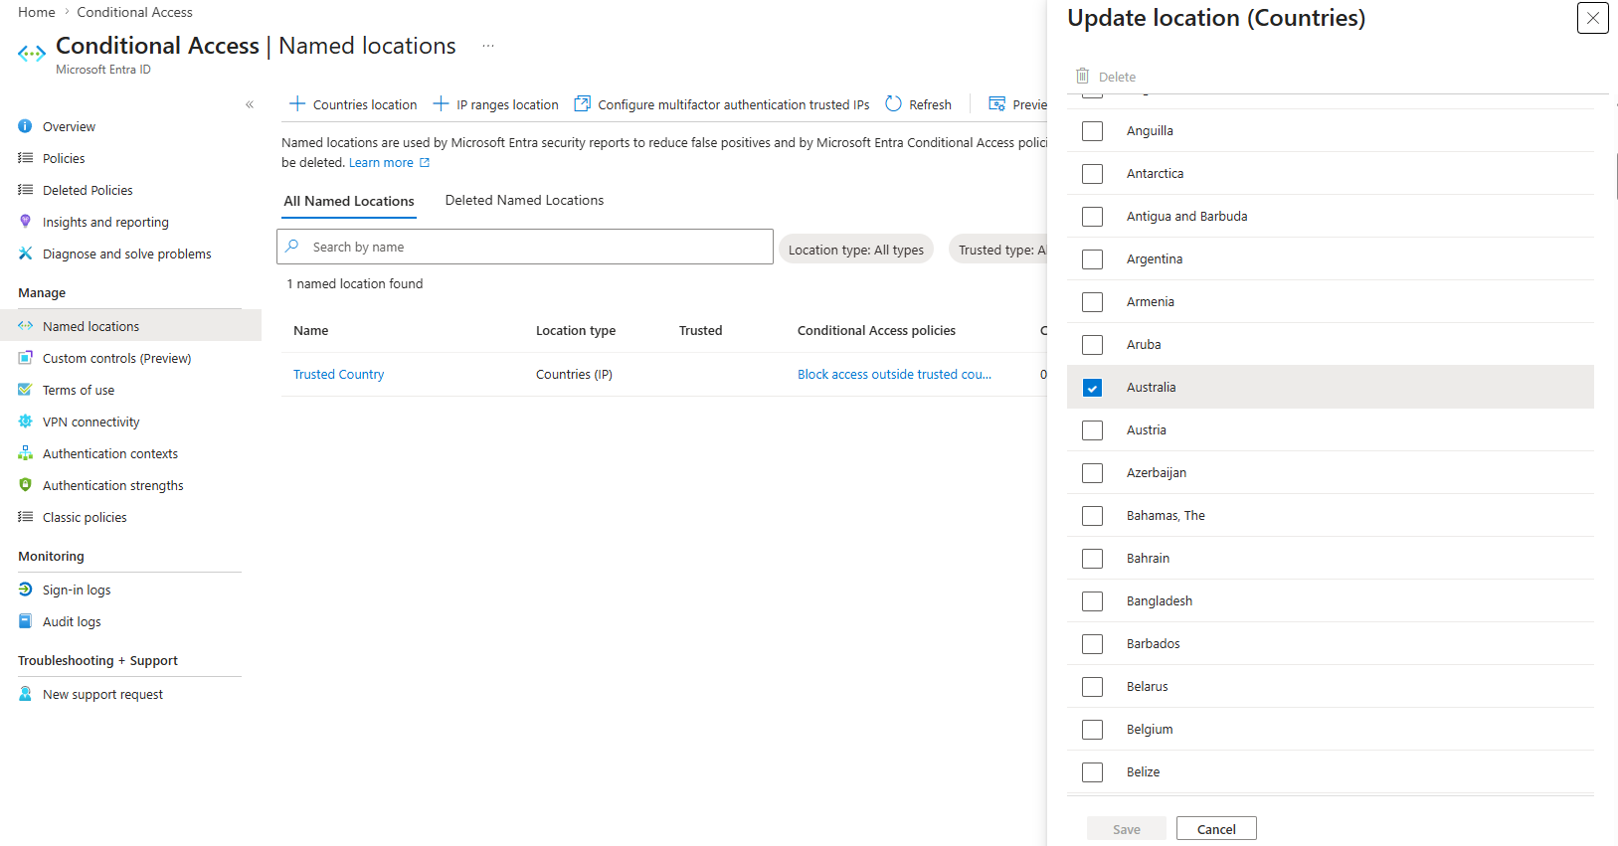
Task: Click the Delete trash can icon
Action: point(1082,76)
